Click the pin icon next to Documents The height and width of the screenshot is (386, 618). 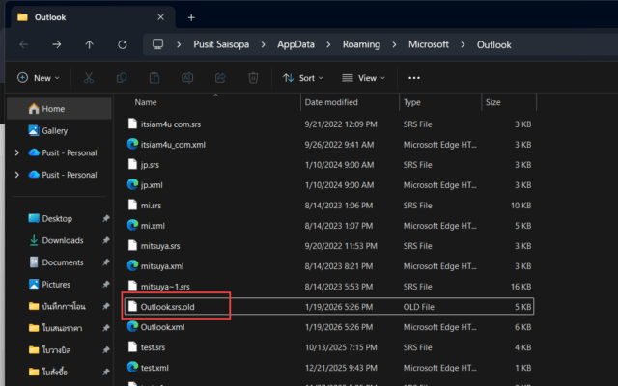coord(105,262)
